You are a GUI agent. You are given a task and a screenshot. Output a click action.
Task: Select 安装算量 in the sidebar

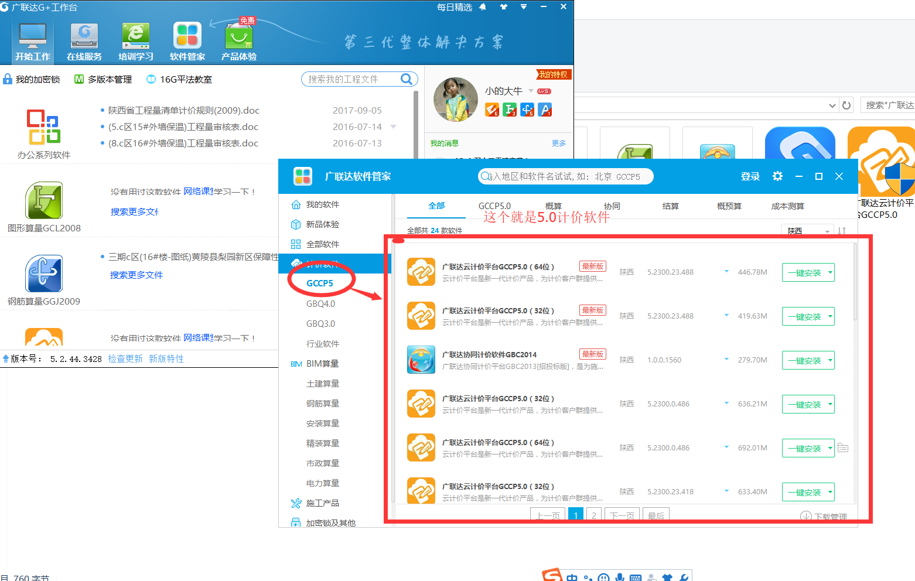(323, 423)
